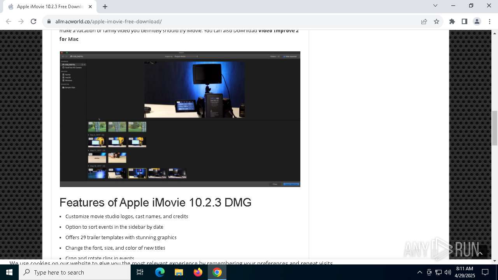
Task: Open the Chrome profile avatar
Action: click(x=477, y=21)
